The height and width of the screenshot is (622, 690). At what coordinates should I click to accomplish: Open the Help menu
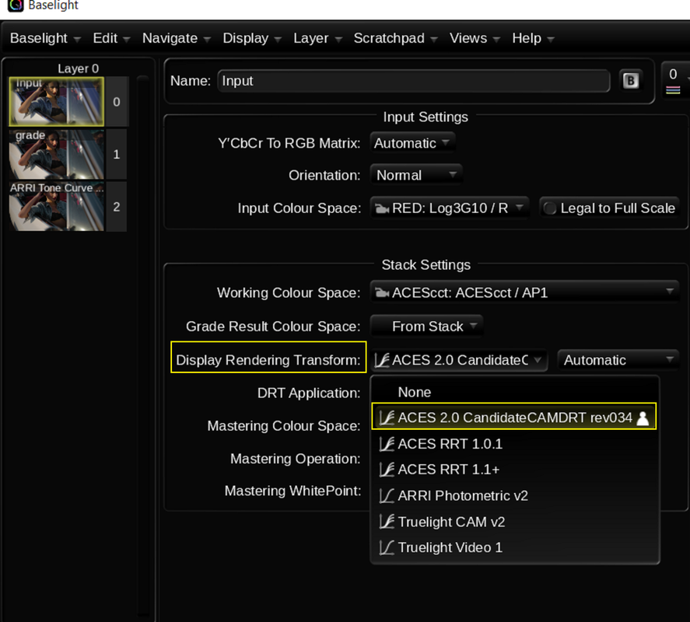pyautogui.click(x=532, y=38)
